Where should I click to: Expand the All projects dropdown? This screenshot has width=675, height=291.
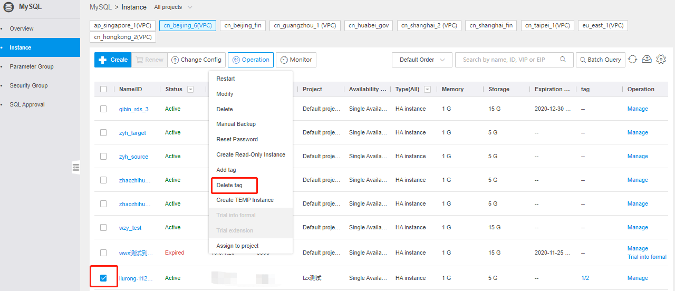click(173, 7)
